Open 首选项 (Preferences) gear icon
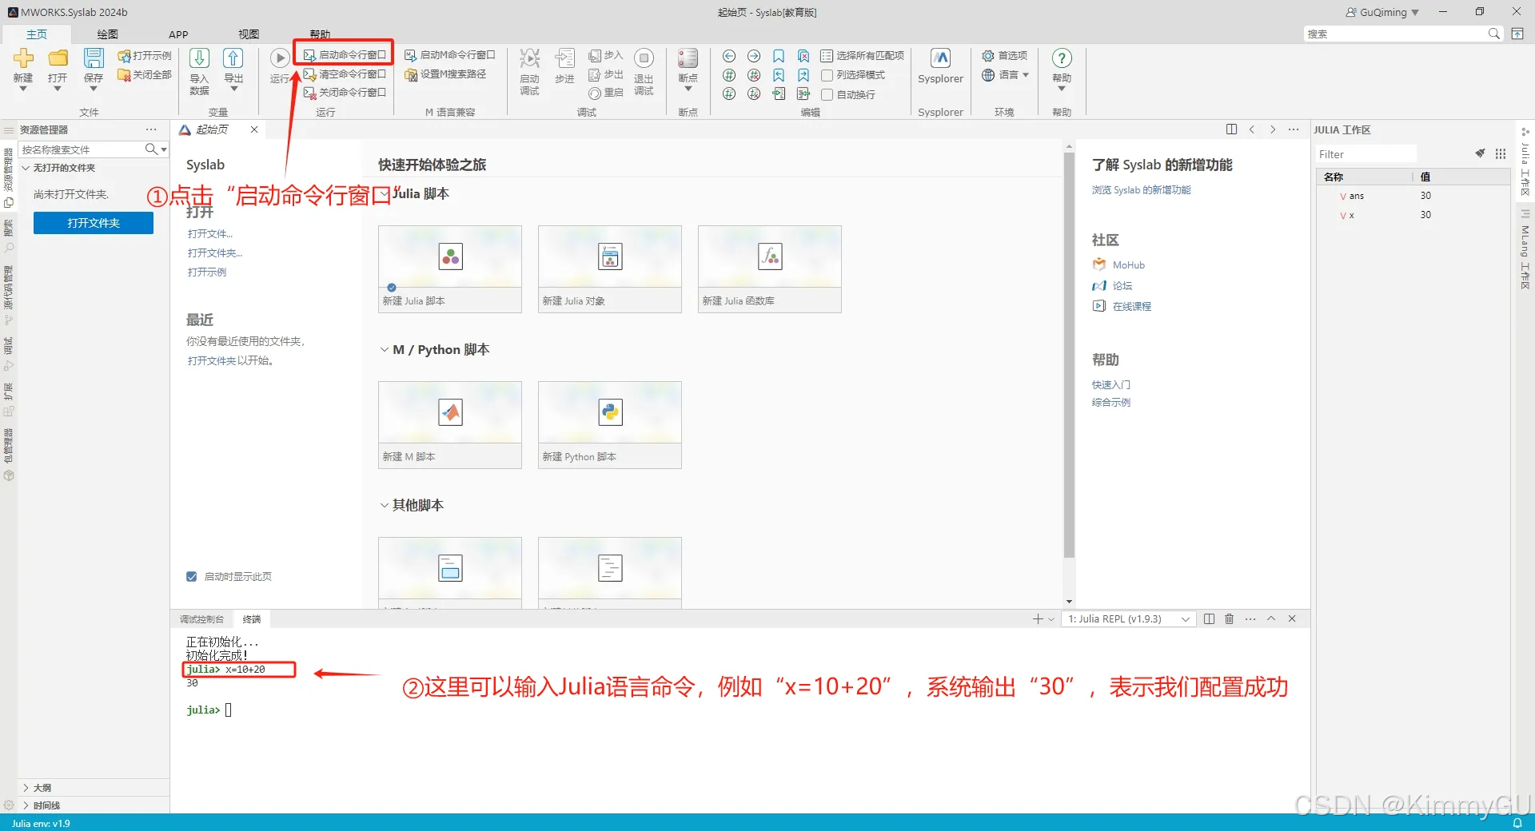The width and height of the screenshot is (1535, 831). (988, 56)
